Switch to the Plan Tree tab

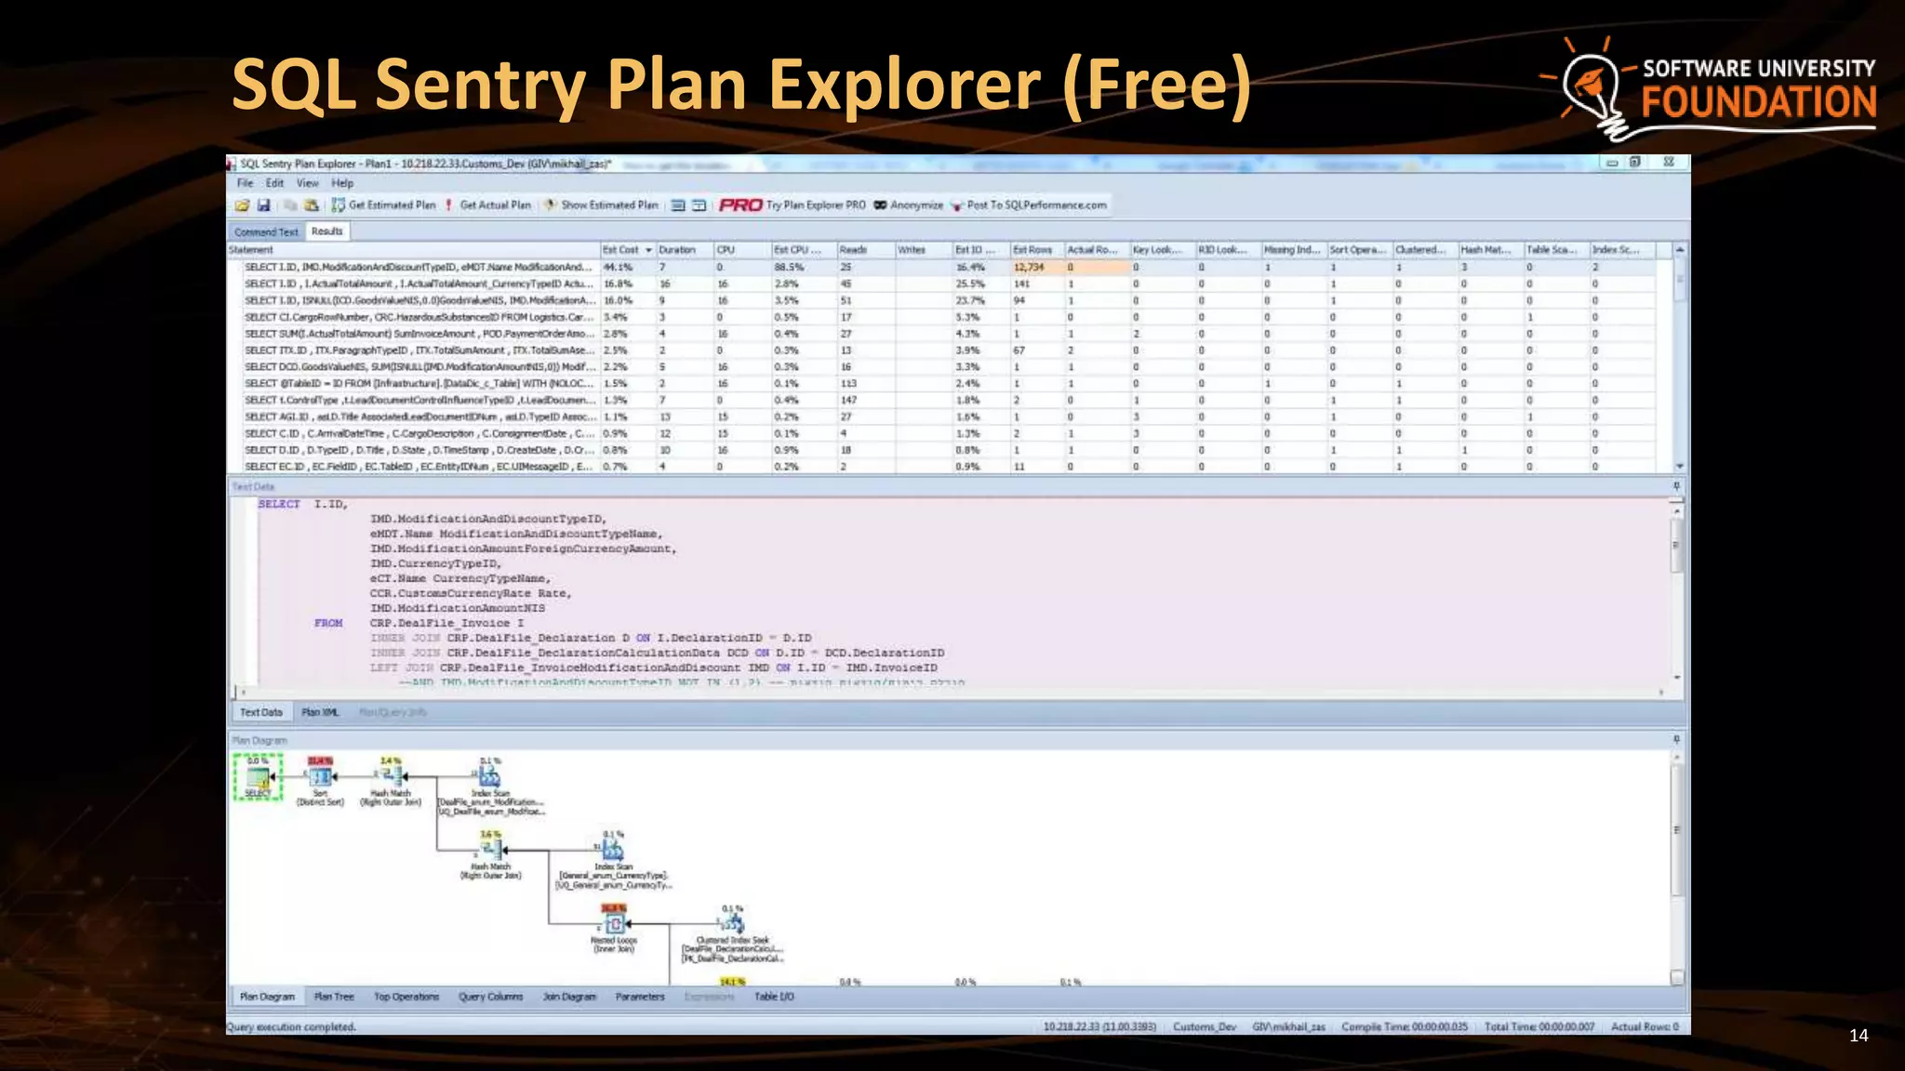tap(334, 997)
